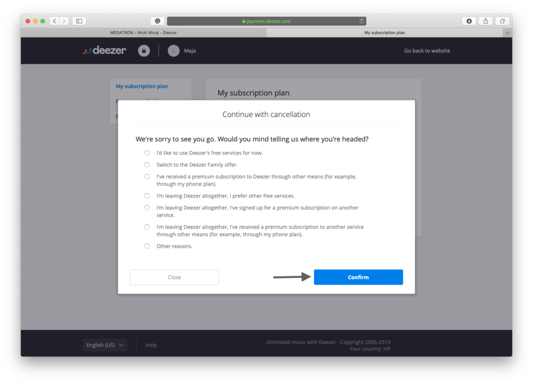This screenshot has height=384, width=533.
Task: Click Safari's back navigation arrow
Action: click(x=54, y=21)
